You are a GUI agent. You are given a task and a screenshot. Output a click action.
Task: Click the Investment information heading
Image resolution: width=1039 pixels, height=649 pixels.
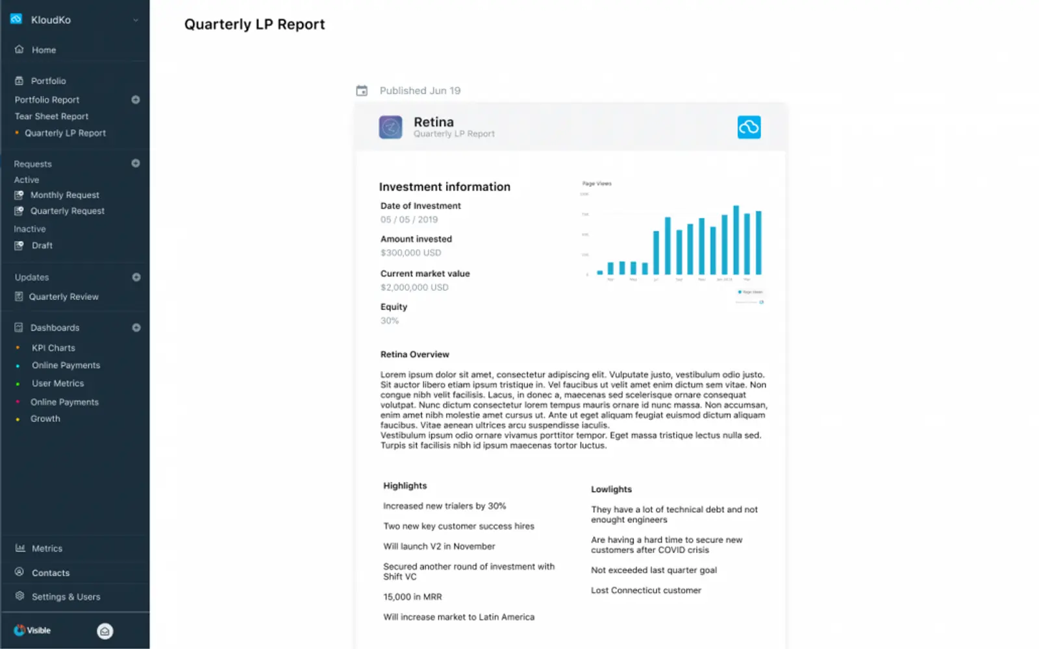(445, 187)
